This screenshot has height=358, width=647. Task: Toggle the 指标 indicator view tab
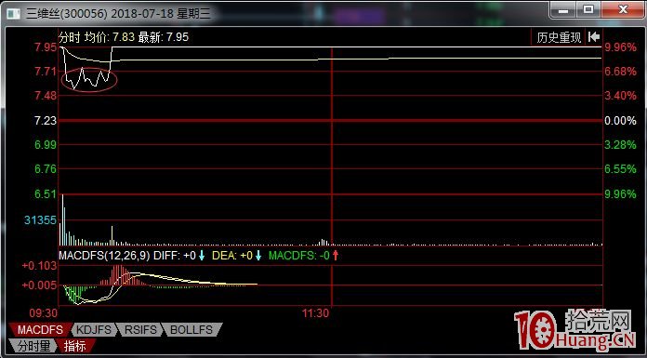tap(75, 345)
